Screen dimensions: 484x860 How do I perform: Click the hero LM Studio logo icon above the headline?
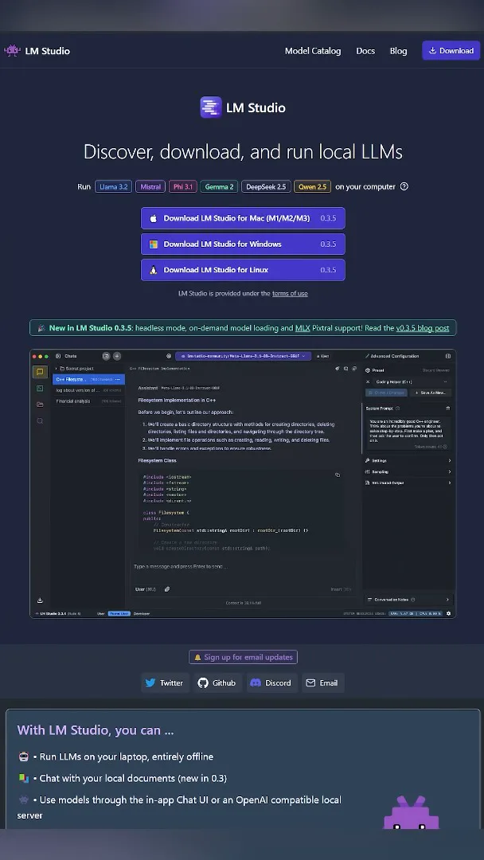coord(210,107)
